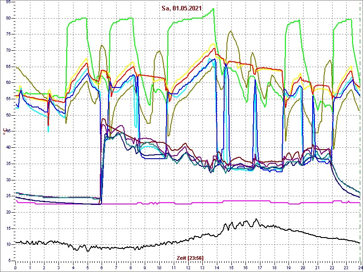Screen dimensions: 363x272
Task: Pick hour 24 on the time axis
Action: pyautogui.click(x=360, y=267)
